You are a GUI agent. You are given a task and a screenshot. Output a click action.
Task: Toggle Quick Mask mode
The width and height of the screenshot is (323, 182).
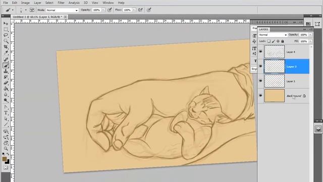pos(6,167)
